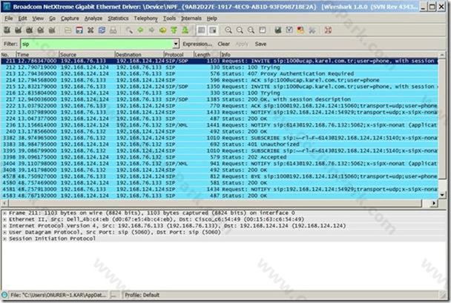Click the Clear filter button

pyautogui.click(x=223, y=44)
